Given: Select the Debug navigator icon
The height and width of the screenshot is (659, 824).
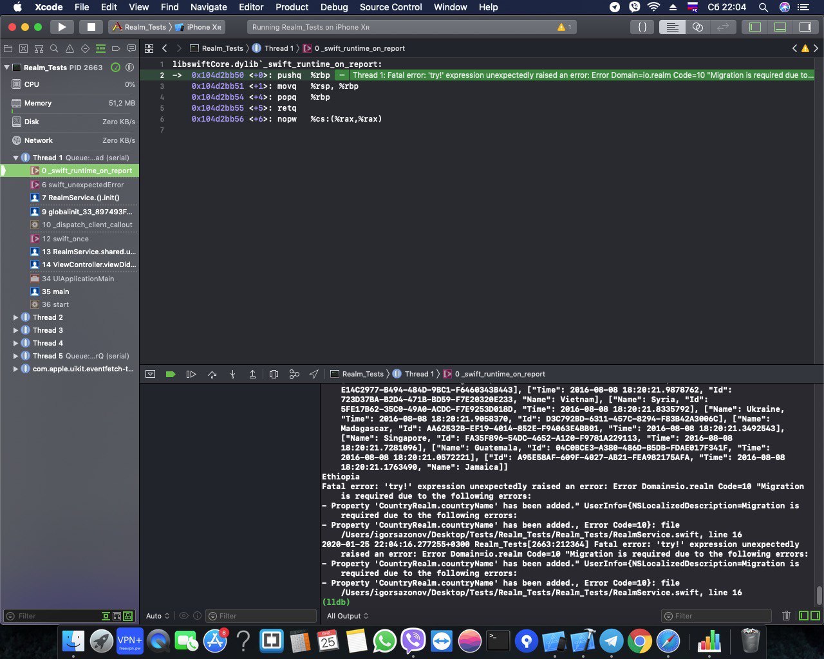Looking at the screenshot, I should [100, 48].
